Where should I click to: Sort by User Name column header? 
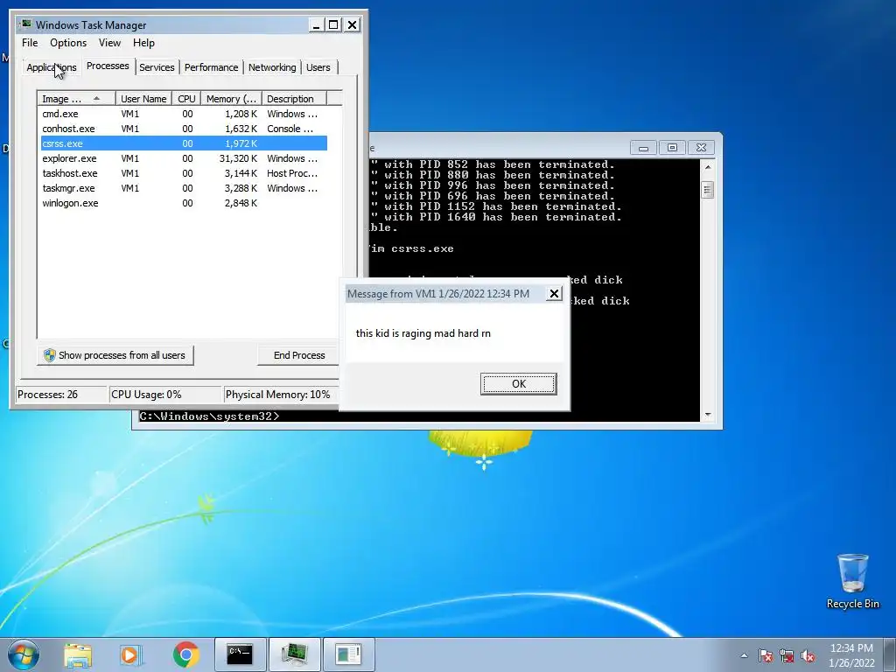[x=143, y=98]
